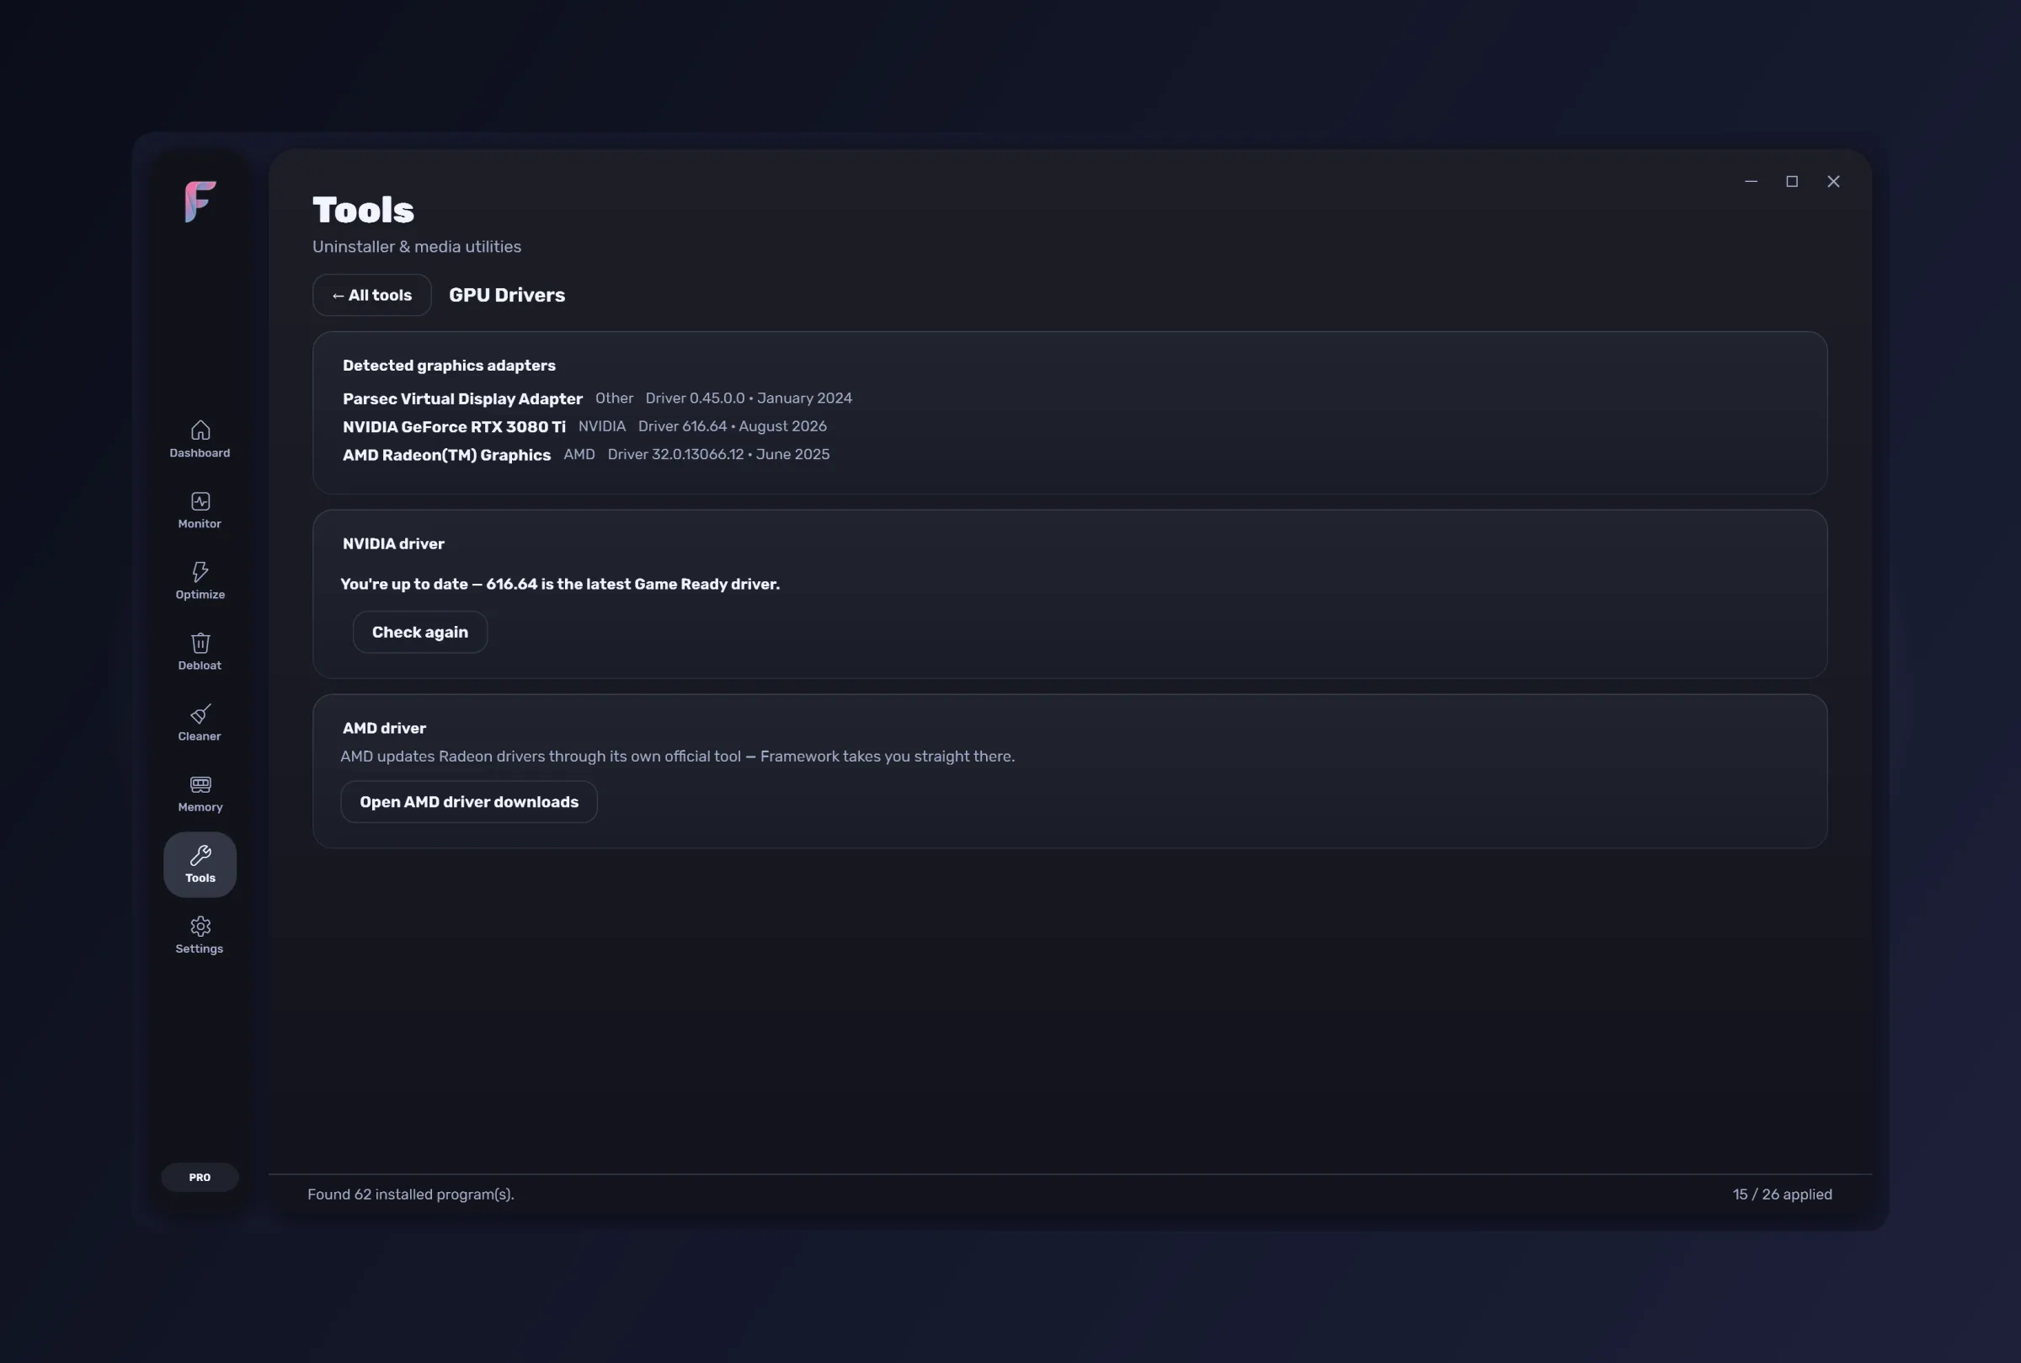The image size is (2021, 1363).
Task: Click the up to date status message
Action: tap(559, 584)
